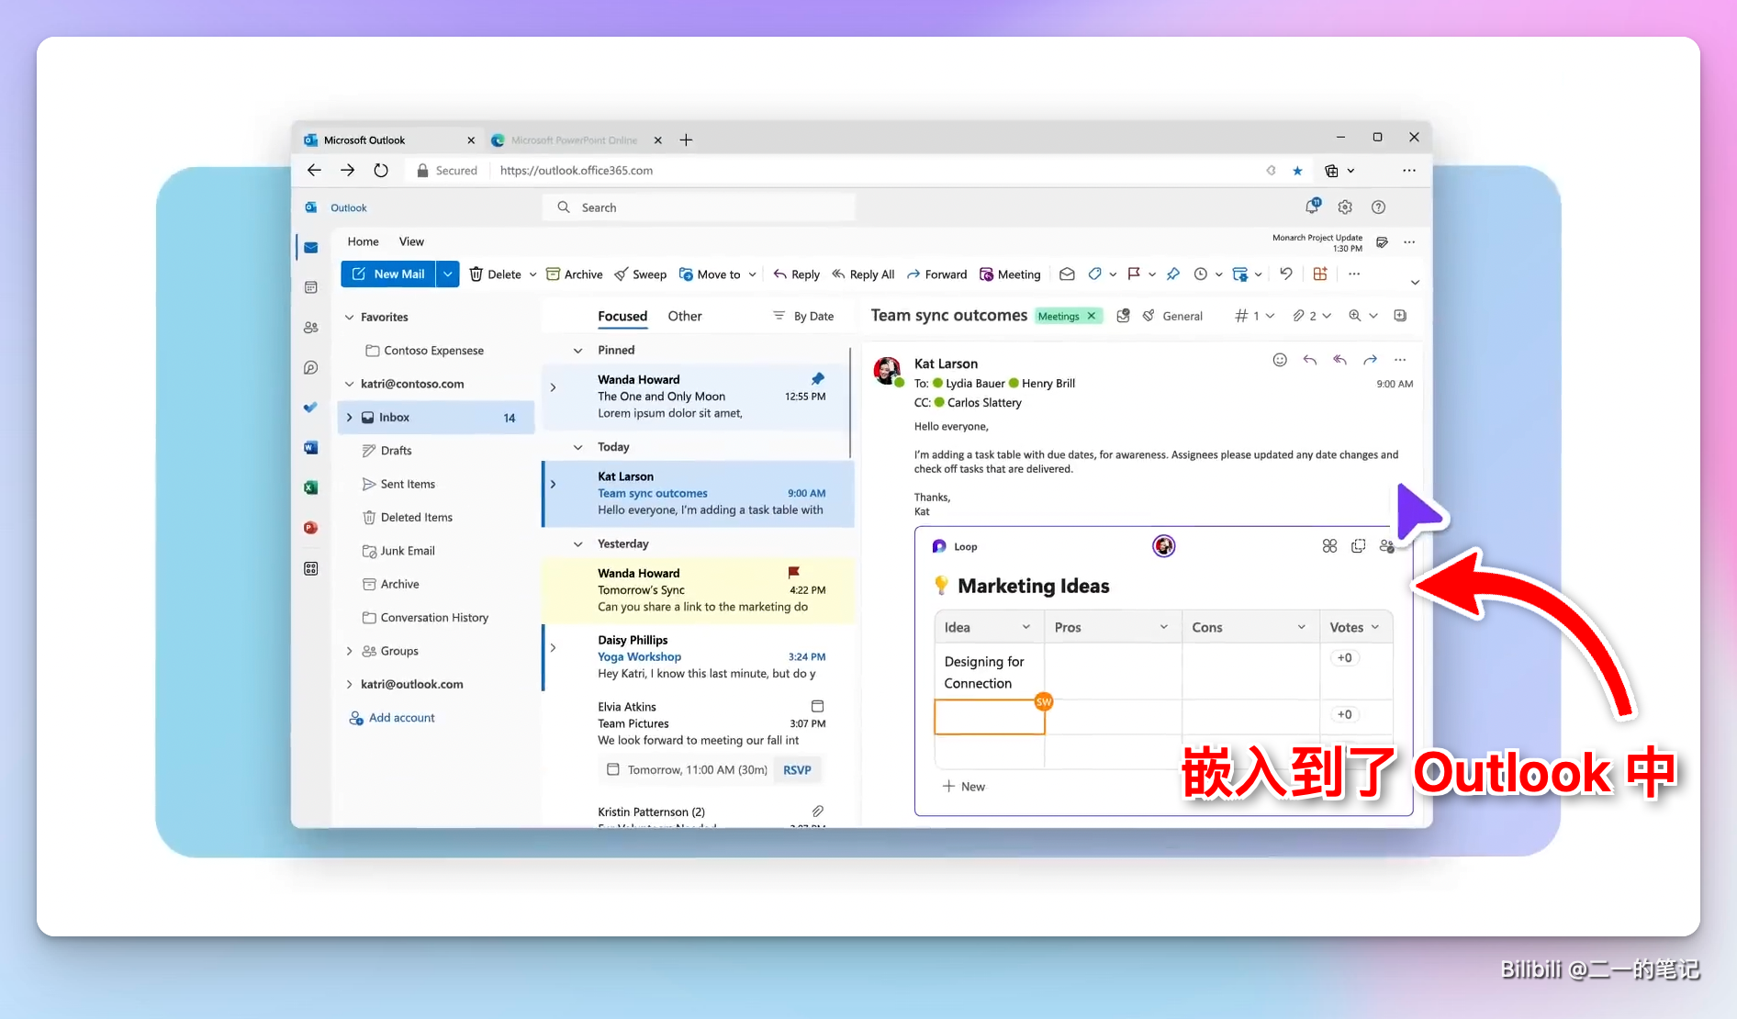Switch to the Home ribbon tab
This screenshot has width=1737, height=1019.
click(x=363, y=241)
